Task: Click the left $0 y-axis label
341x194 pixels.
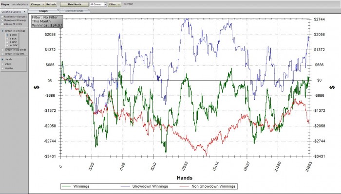Action: pyautogui.click(x=50, y=80)
